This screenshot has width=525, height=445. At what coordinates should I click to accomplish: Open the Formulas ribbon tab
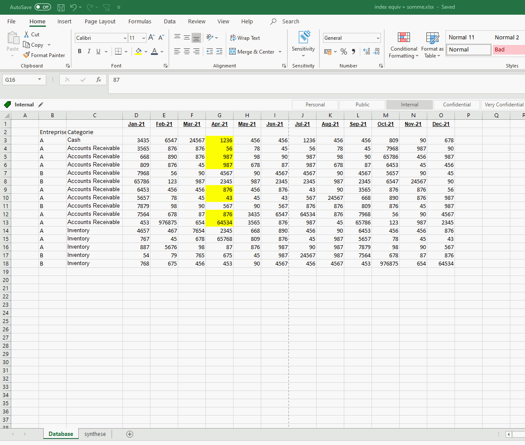click(x=140, y=22)
